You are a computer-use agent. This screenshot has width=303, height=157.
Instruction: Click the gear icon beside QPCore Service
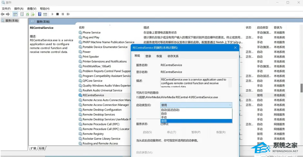[x=80, y=81]
